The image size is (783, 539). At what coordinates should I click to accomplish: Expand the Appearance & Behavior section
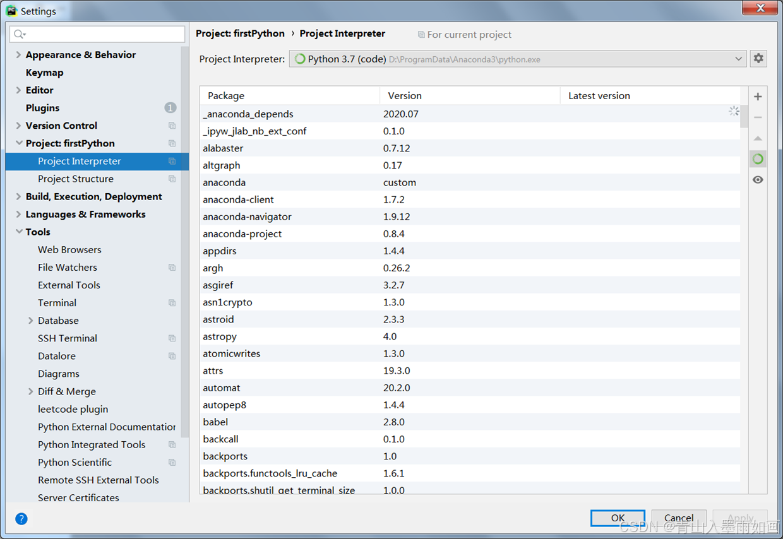point(18,55)
